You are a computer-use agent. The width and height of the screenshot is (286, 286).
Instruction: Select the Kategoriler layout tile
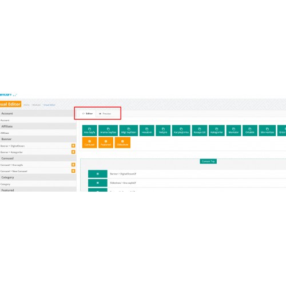click(217, 130)
